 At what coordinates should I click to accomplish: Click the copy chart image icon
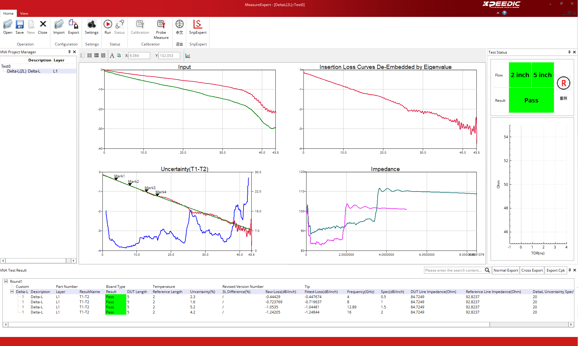pos(119,55)
